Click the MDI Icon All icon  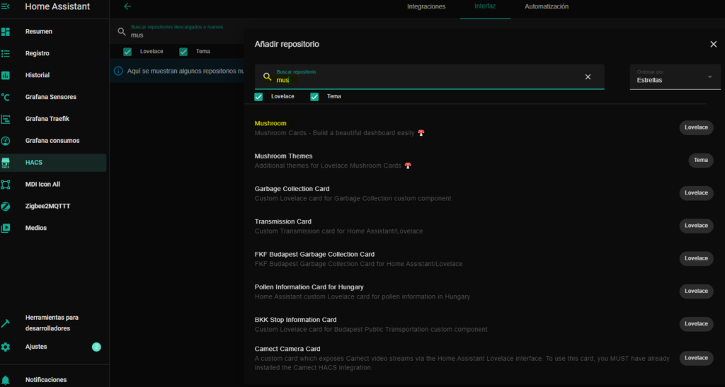pos(6,184)
